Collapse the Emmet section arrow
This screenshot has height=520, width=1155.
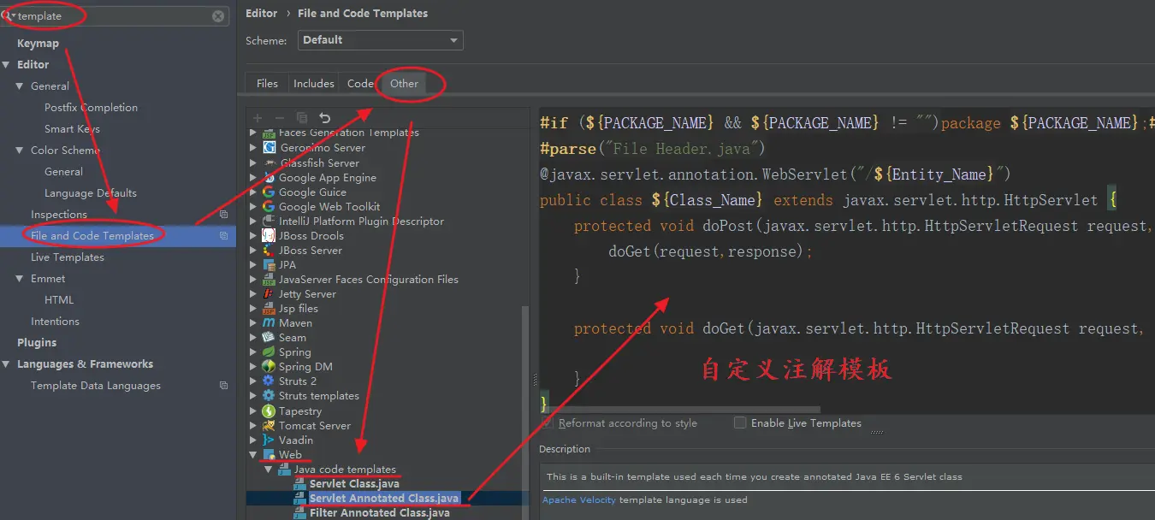pyautogui.click(x=21, y=279)
